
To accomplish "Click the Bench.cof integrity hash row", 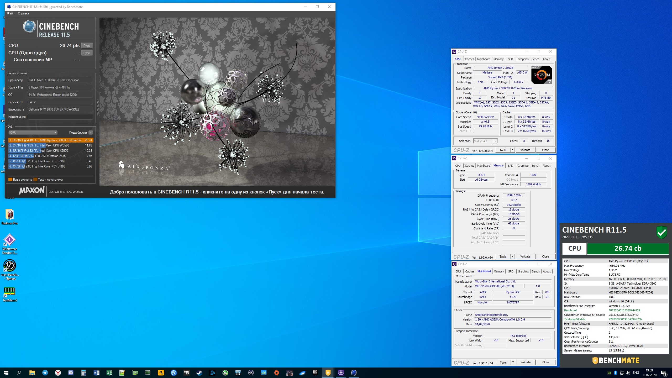I will (x=615, y=310).
